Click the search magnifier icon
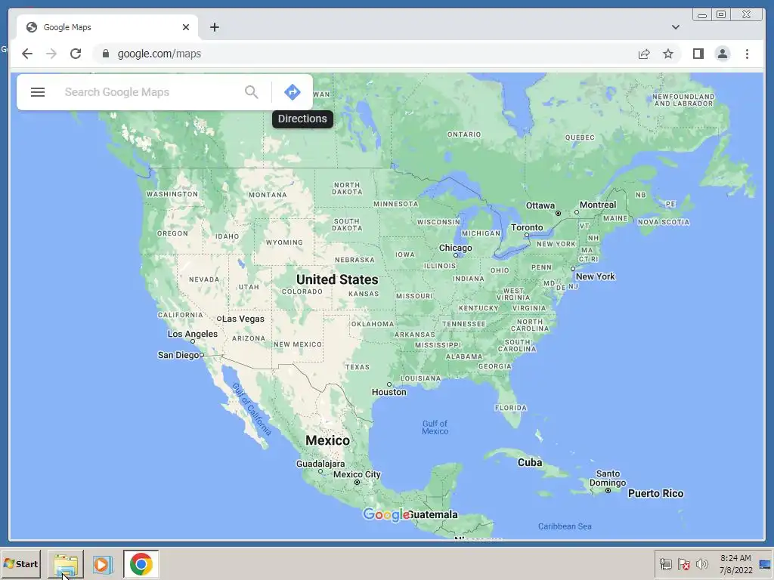The image size is (774, 580). [251, 91]
